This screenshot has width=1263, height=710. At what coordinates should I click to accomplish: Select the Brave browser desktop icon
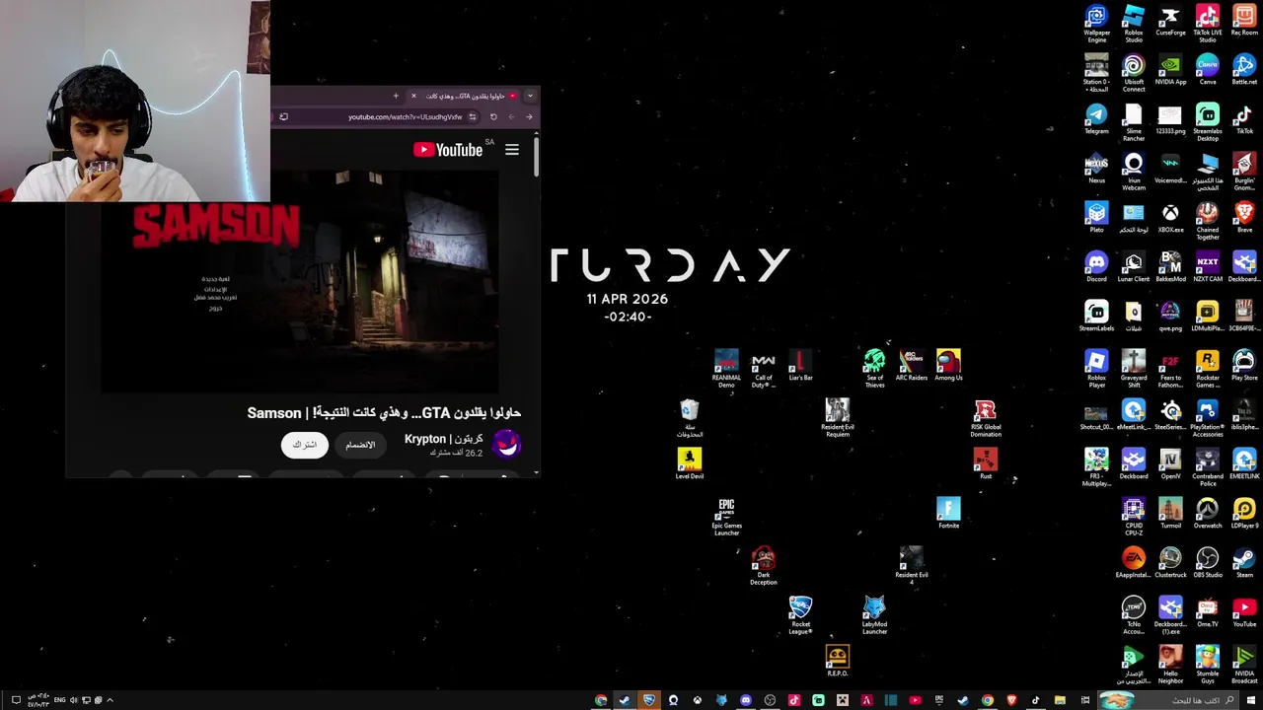[1244, 219]
